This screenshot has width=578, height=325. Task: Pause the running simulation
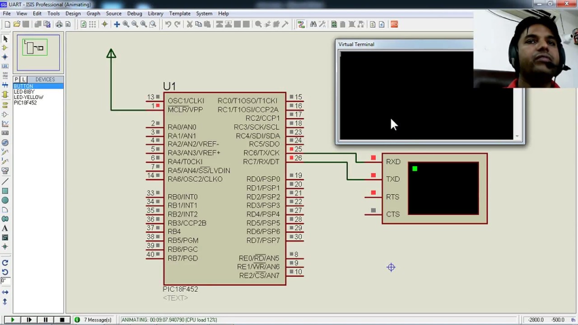click(x=45, y=320)
